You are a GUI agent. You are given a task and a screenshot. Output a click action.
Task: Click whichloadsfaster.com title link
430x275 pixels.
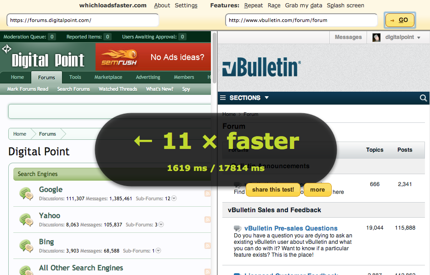click(x=113, y=5)
